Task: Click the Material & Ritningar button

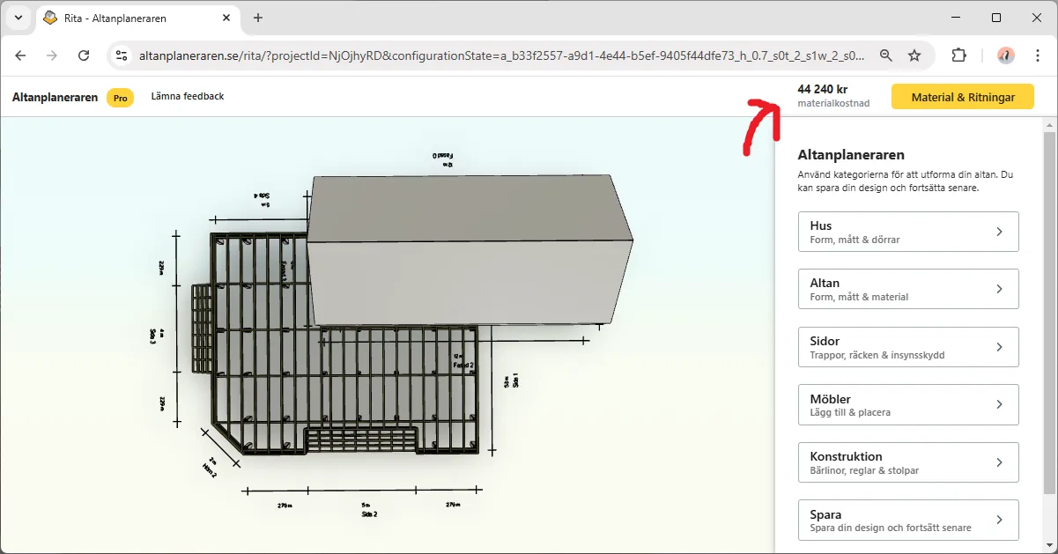Action: click(962, 97)
